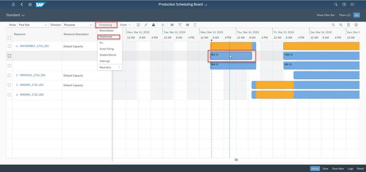This screenshot has height=172, width=366.
Task: Expand the WPACK01_1710_001 resource node
Action: point(17,75)
